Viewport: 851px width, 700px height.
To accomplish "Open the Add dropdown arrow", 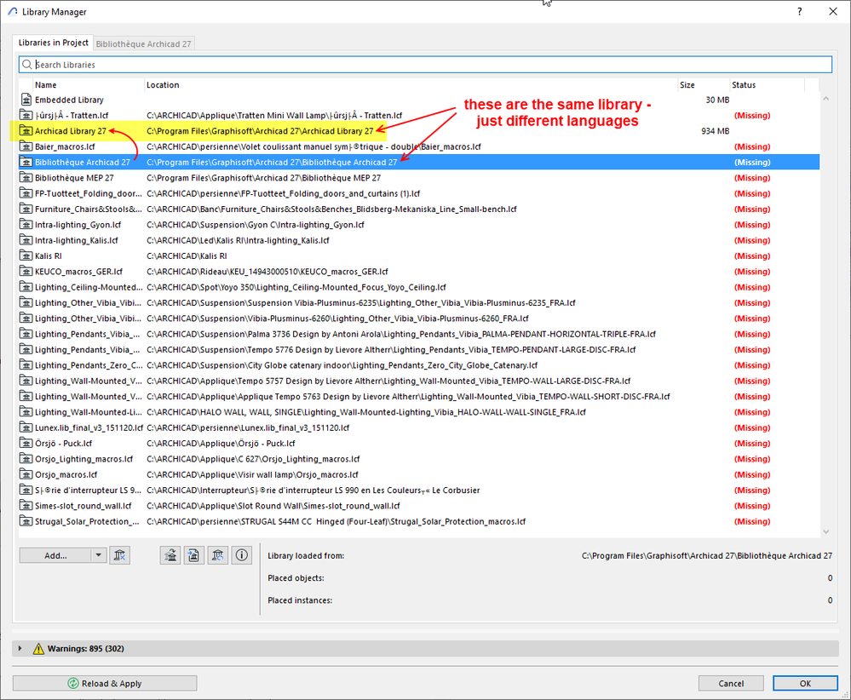I will tap(98, 555).
